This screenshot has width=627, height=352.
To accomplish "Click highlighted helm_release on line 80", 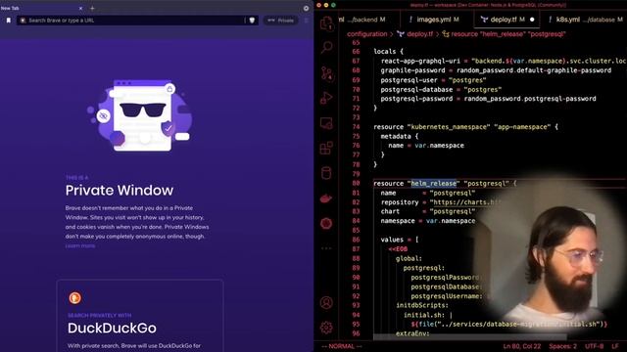I will tap(433, 184).
